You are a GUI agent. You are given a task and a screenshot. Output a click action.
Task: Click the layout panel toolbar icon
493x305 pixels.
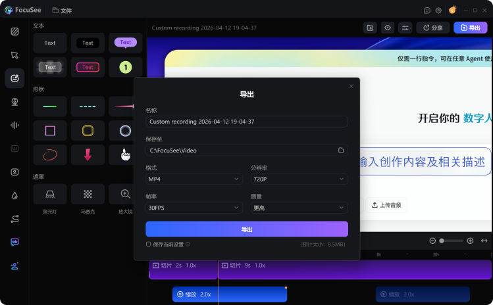(370, 28)
